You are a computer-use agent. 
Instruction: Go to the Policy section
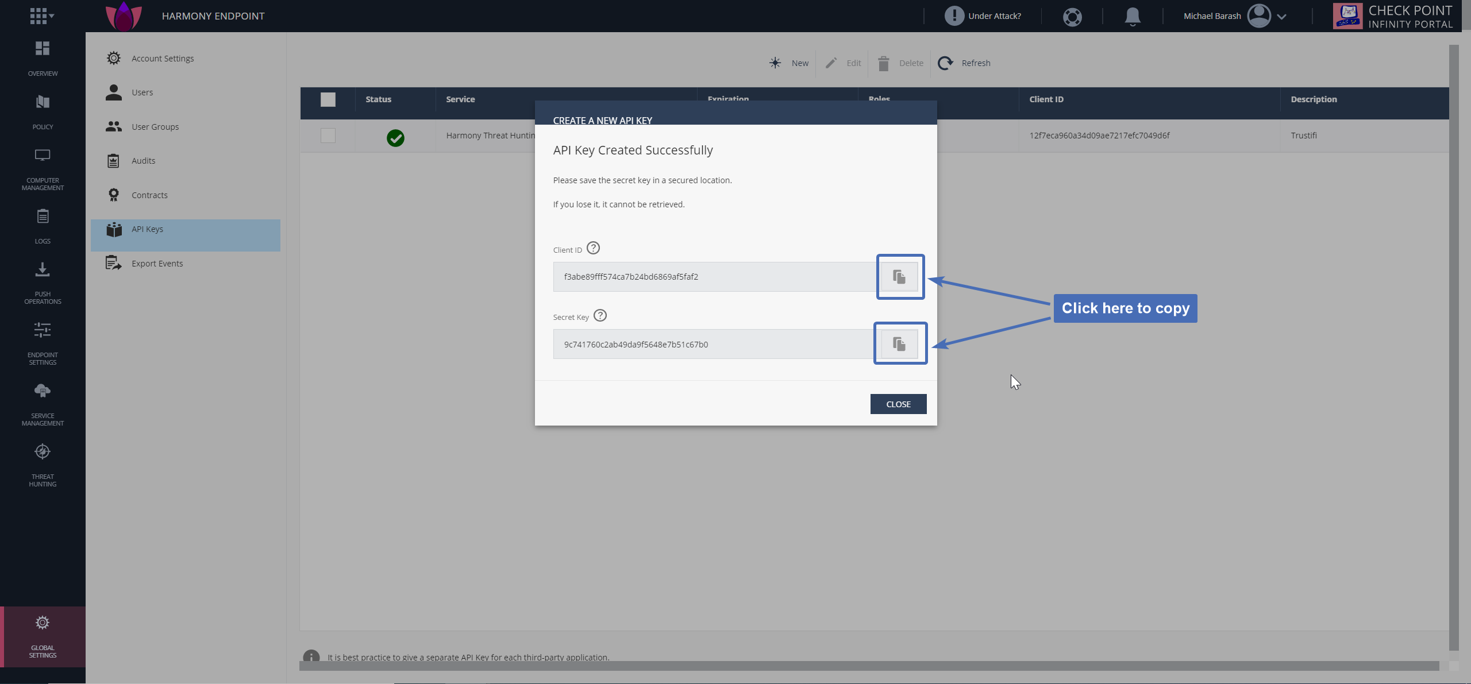43,113
